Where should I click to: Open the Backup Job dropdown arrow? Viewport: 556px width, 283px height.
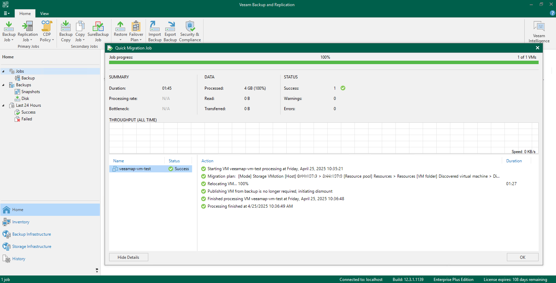13,40
